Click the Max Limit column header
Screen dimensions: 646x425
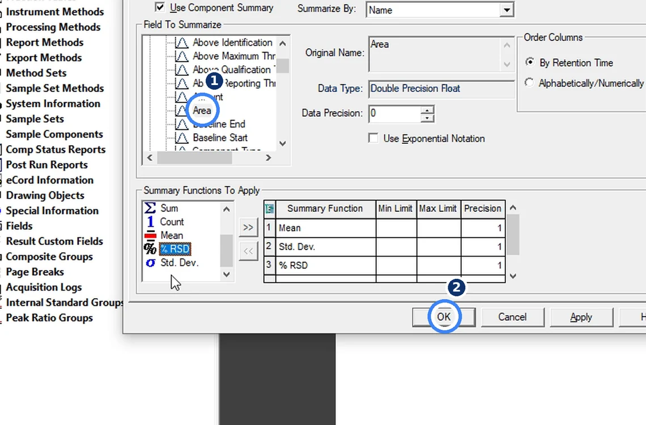438,209
